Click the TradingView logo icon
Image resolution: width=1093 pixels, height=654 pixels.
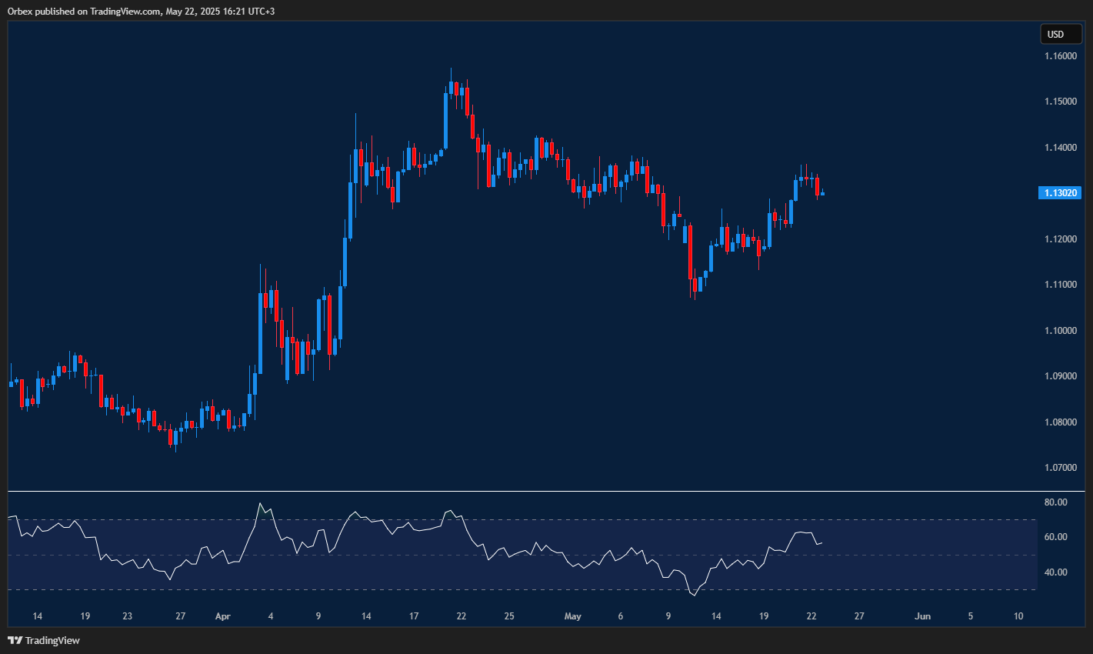pyautogui.click(x=14, y=639)
